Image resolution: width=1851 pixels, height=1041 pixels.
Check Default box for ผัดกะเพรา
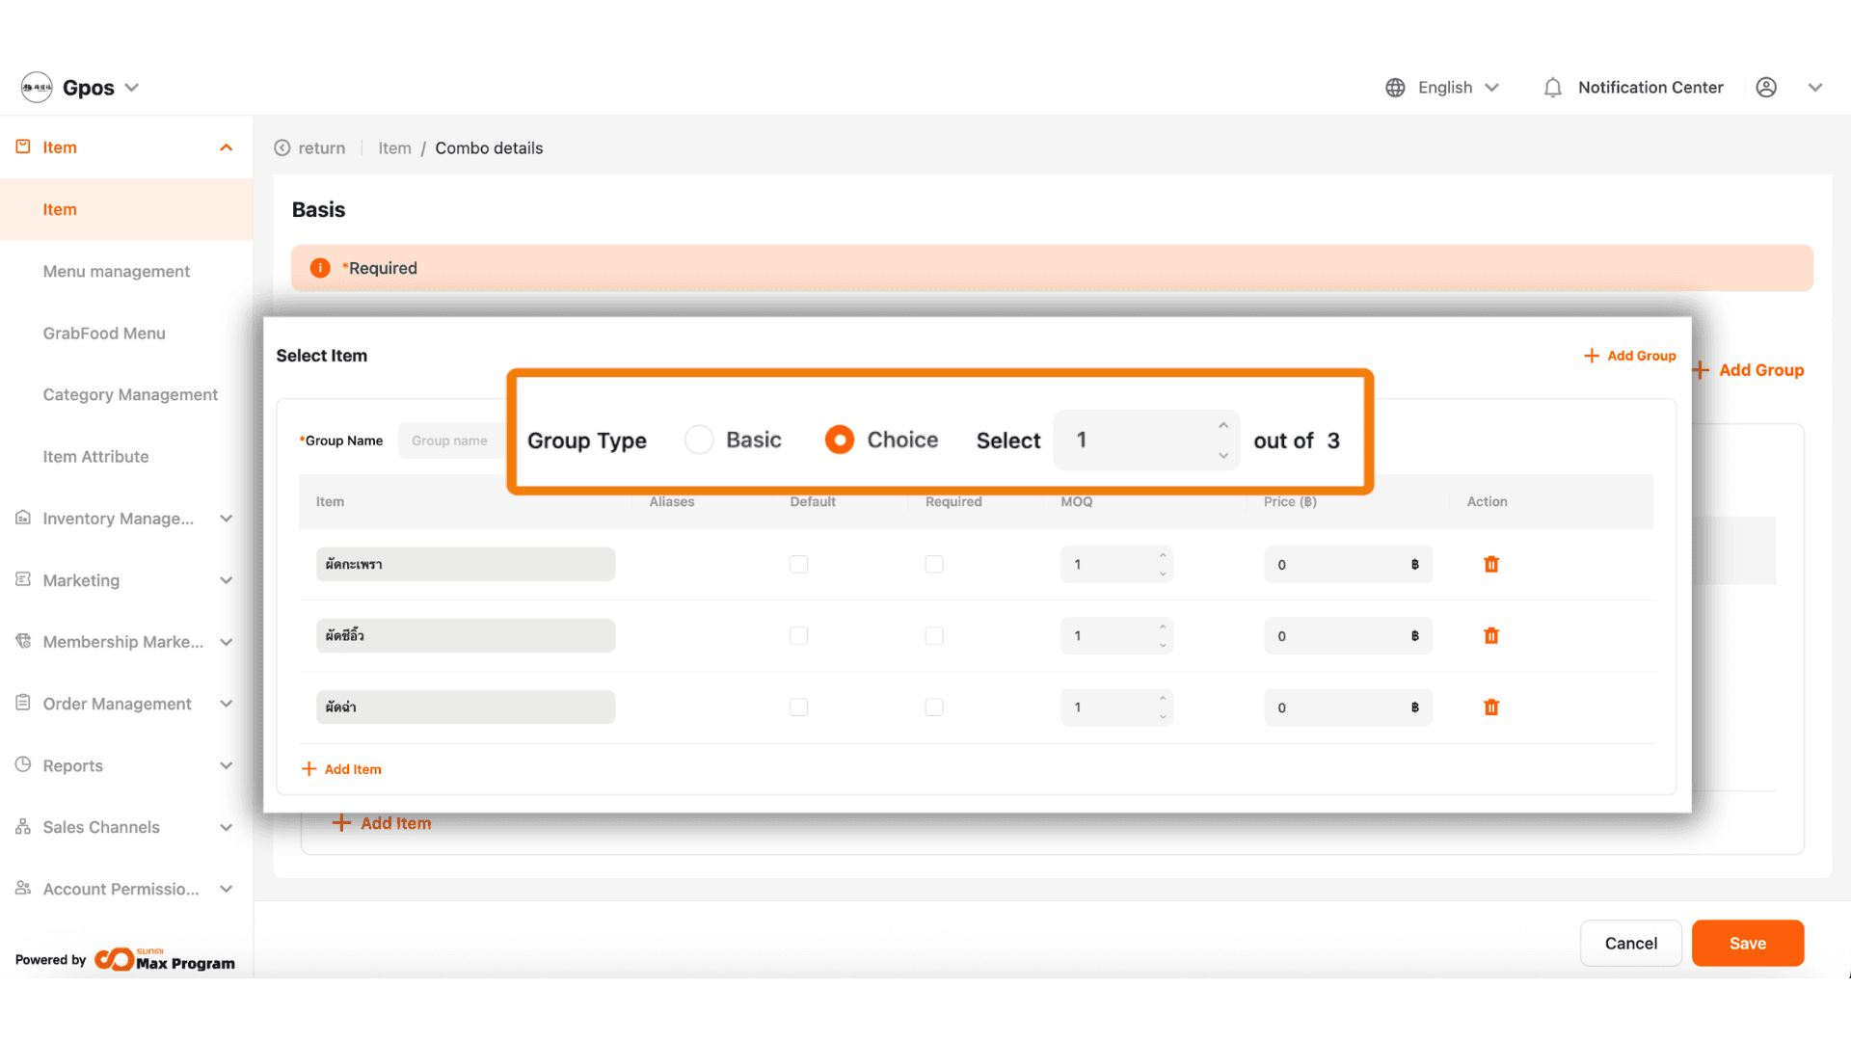click(x=798, y=565)
